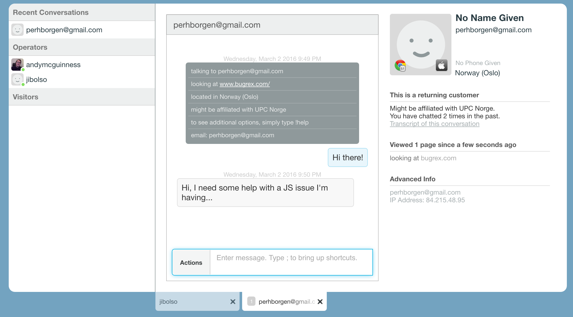This screenshot has width=573, height=317.
Task: Click the Chrome browser badge on avatar
Action: [400, 65]
